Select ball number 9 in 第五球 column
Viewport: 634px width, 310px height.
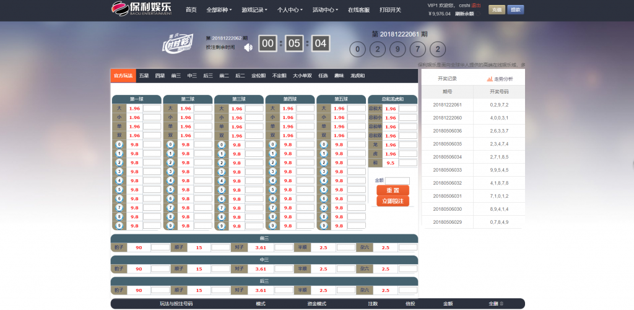(x=323, y=226)
